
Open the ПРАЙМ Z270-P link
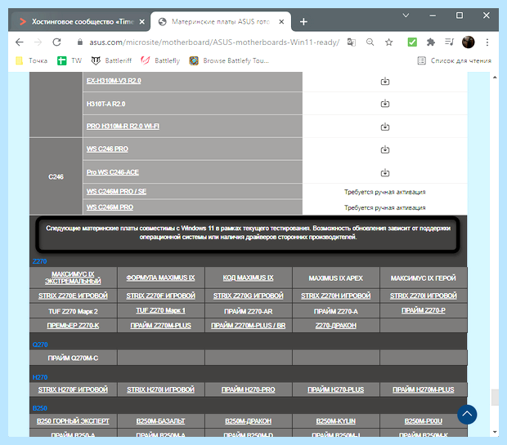pos(424,310)
